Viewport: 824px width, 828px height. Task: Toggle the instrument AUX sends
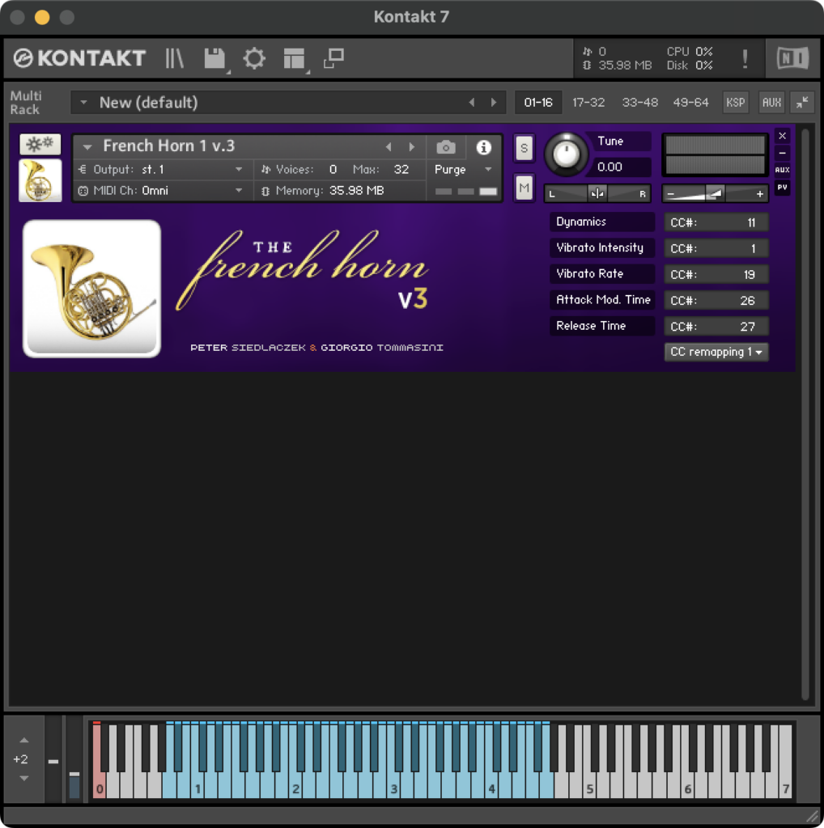tap(782, 170)
